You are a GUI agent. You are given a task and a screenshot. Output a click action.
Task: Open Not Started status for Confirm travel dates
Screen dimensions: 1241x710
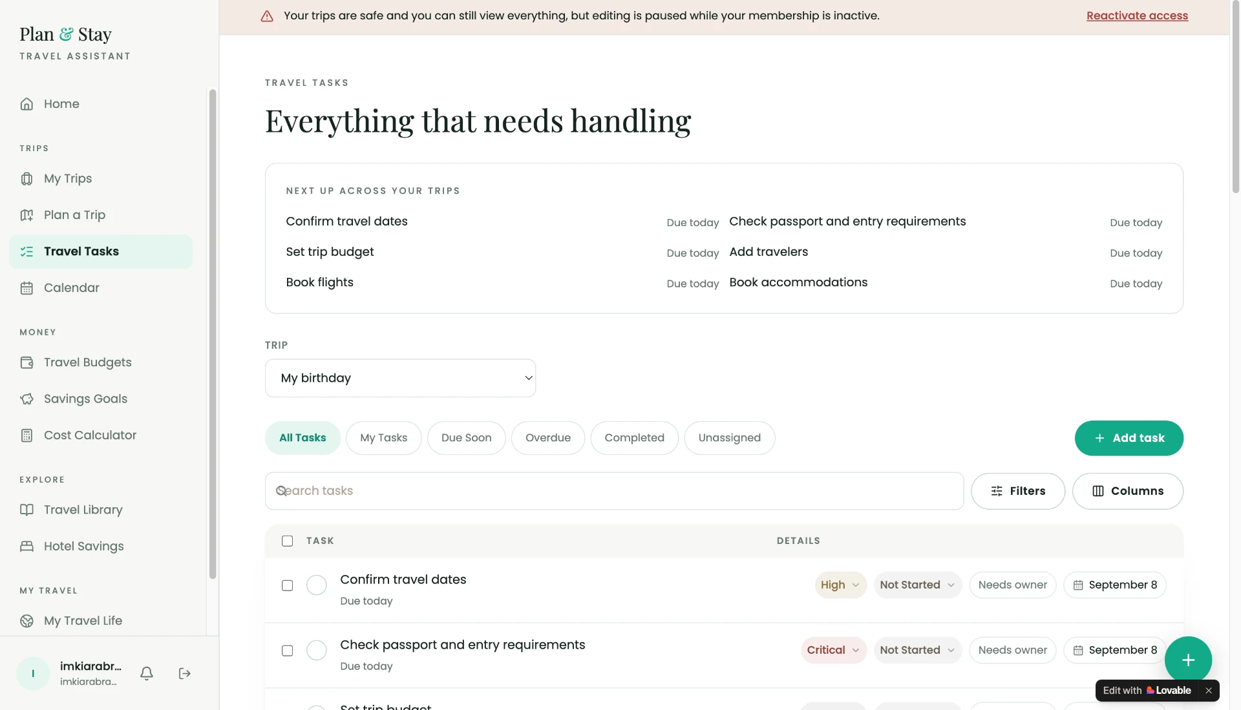[917, 585]
